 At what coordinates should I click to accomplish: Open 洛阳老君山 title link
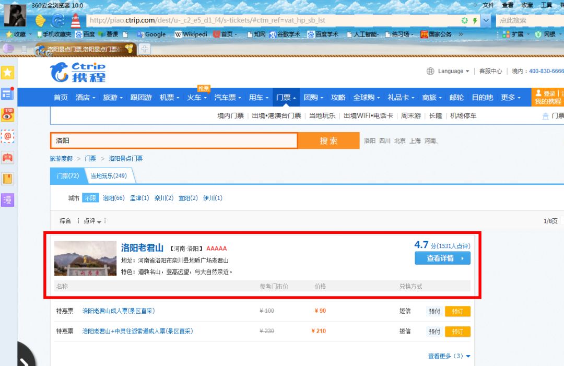click(x=142, y=247)
